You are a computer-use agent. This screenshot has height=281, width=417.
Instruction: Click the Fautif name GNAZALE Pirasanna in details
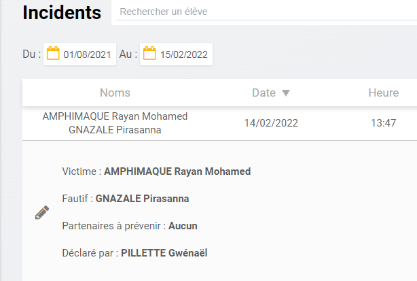(142, 199)
